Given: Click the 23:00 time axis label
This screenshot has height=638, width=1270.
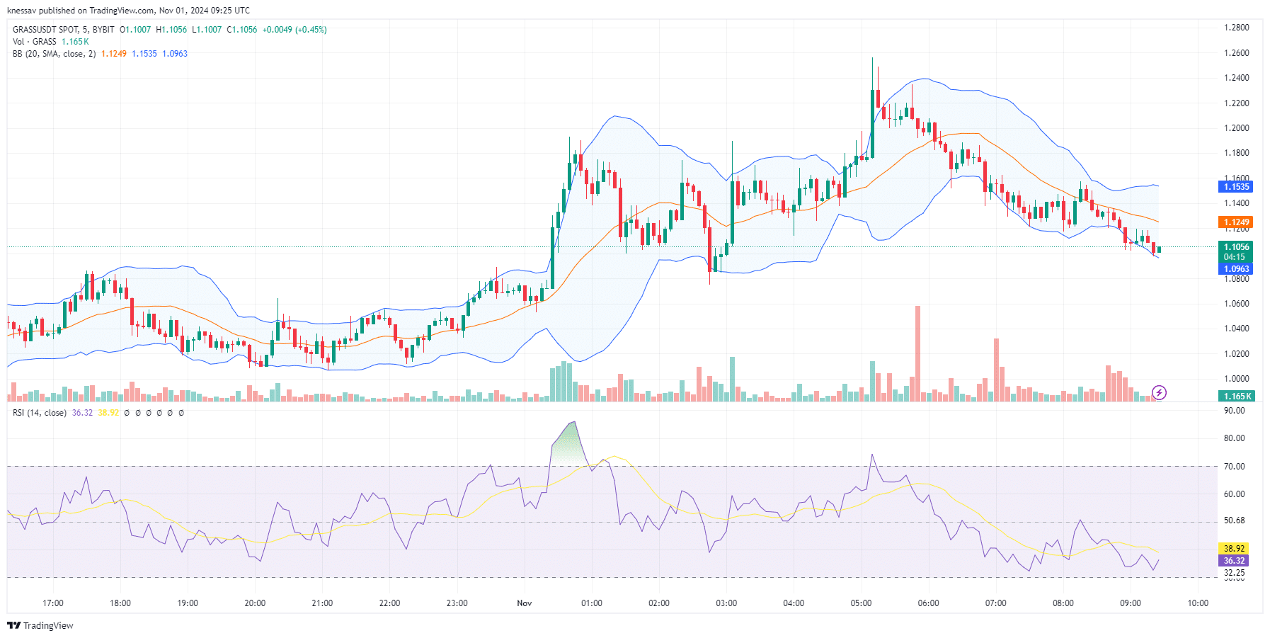Looking at the screenshot, I should coord(457,603).
